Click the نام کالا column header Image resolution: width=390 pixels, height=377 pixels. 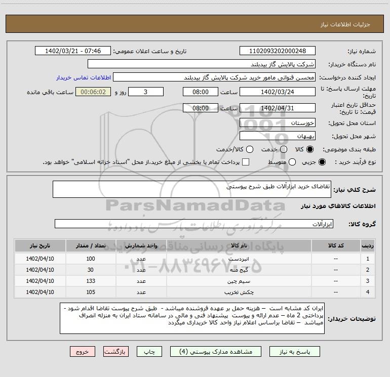click(x=239, y=246)
